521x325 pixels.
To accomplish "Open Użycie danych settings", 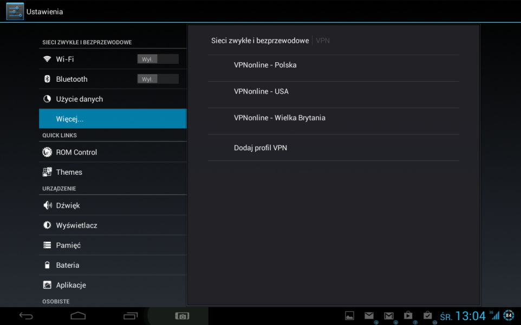I will [x=113, y=99].
